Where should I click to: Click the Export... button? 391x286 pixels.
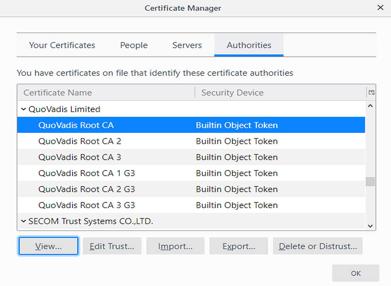239,246
